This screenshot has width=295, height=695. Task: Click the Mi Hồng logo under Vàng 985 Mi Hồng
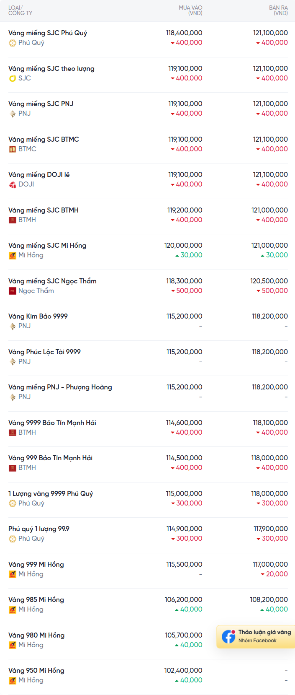pyautogui.click(x=13, y=609)
